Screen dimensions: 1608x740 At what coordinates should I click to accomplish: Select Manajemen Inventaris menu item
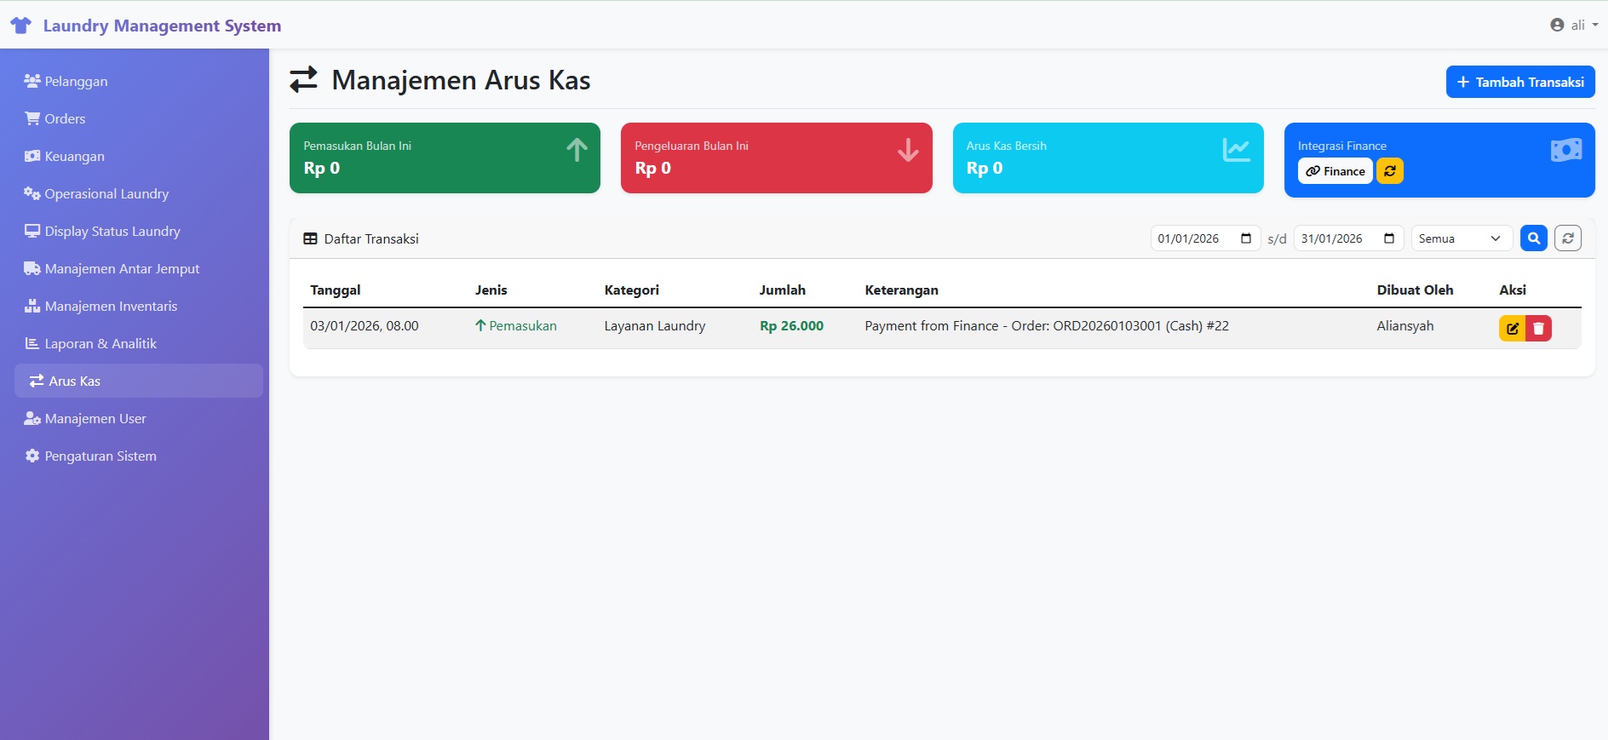(x=111, y=307)
